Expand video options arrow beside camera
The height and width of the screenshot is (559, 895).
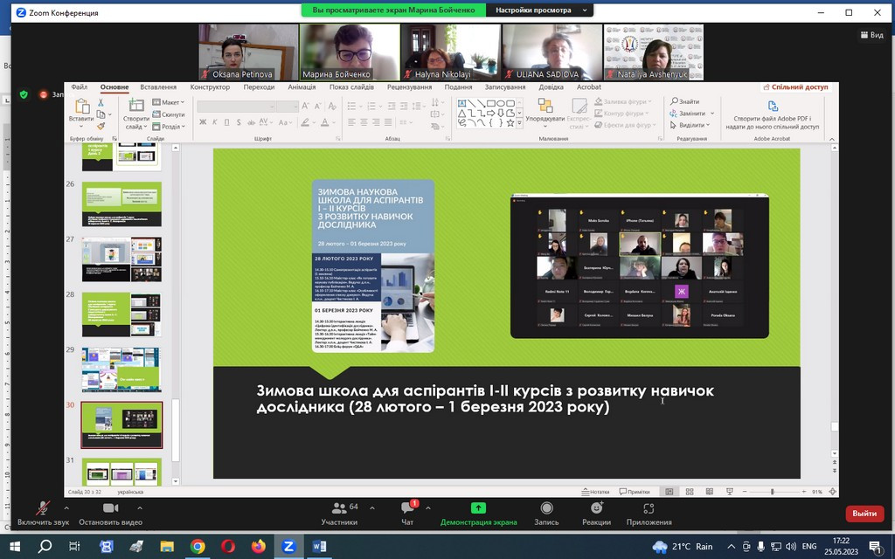pyautogui.click(x=139, y=507)
